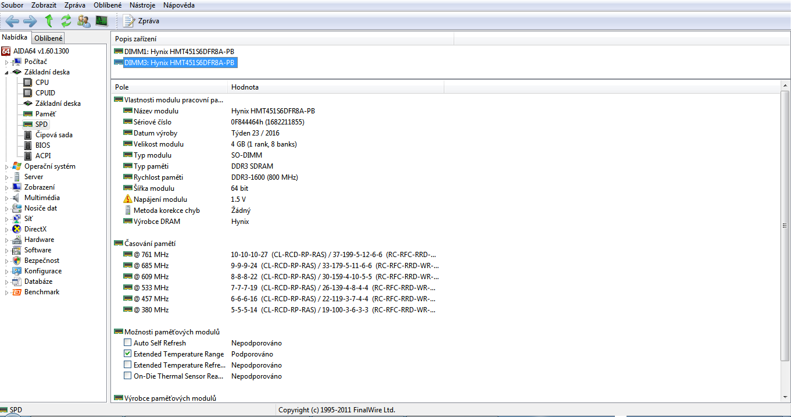Open the ACPI tree icon
The height and width of the screenshot is (417, 791).
point(27,156)
